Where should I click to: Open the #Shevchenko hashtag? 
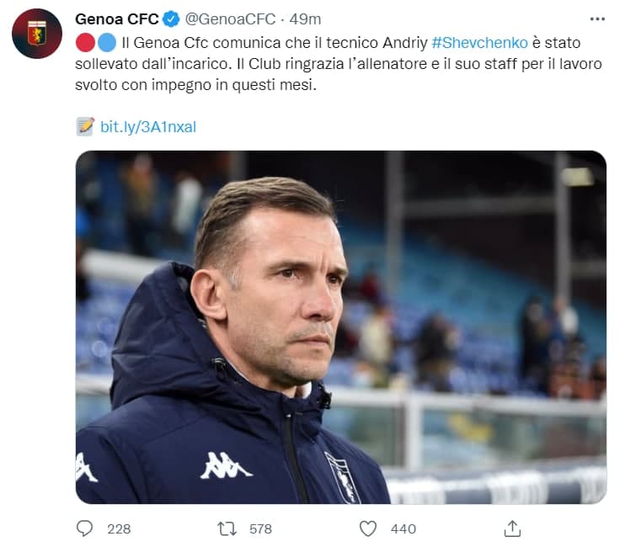pyautogui.click(x=478, y=42)
